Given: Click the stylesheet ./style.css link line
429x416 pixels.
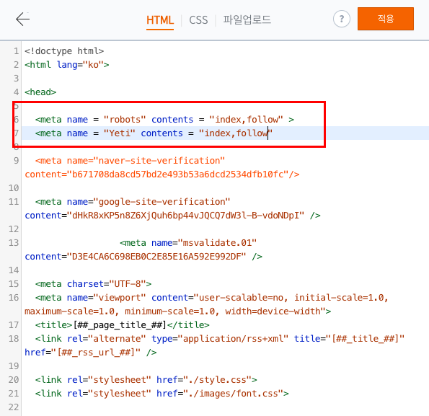Looking at the screenshot, I should (146, 380).
